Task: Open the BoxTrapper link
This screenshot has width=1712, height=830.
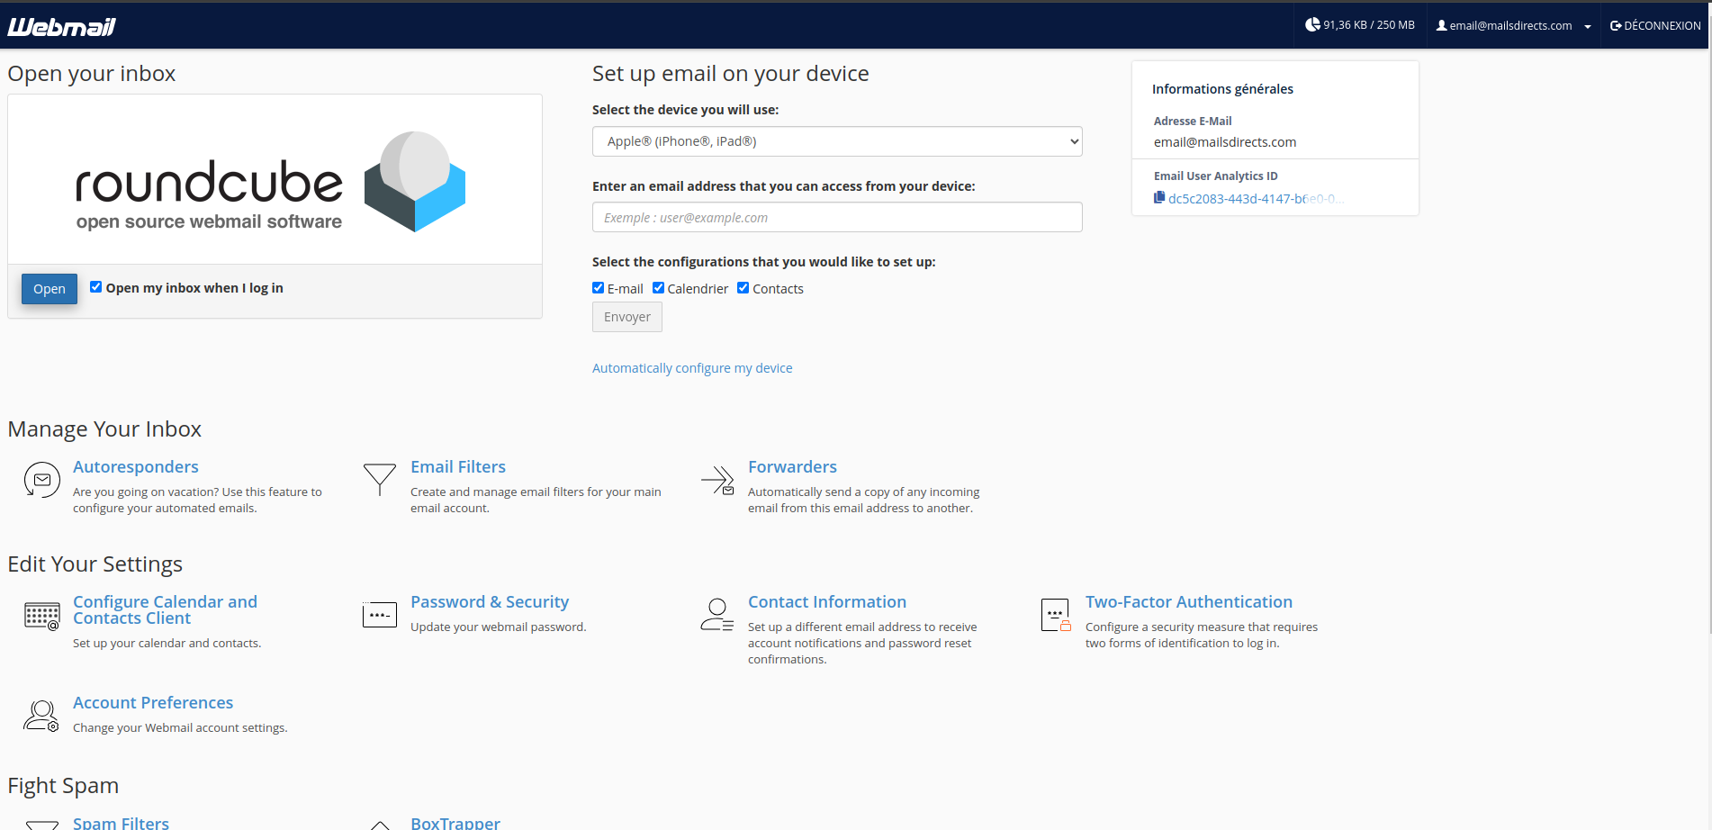Action: pos(455,823)
